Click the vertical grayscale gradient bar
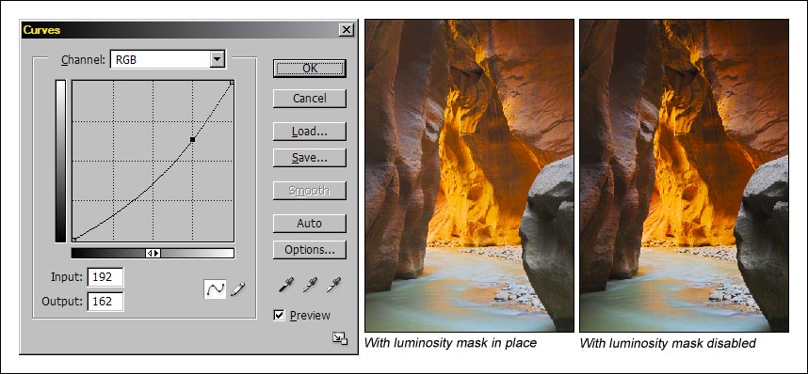 [61, 161]
